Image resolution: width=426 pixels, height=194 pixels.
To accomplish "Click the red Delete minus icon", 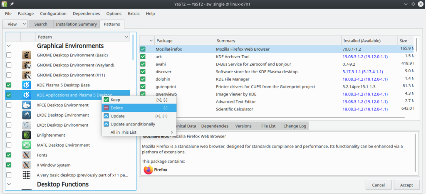I will [x=106, y=108].
